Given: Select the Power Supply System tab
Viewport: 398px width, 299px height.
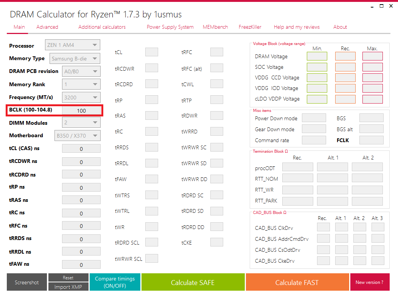Looking at the screenshot, I should (x=170, y=27).
